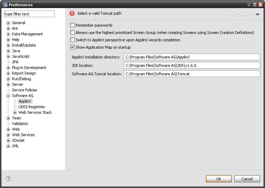Image resolution: width=265 pixels, height=188 pixels.
Task: Open the back history dropdown arrow
Action: (238, 14)
